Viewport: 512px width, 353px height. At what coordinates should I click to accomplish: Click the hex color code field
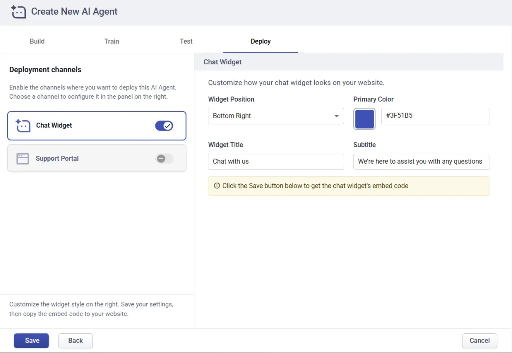point(435,116)
